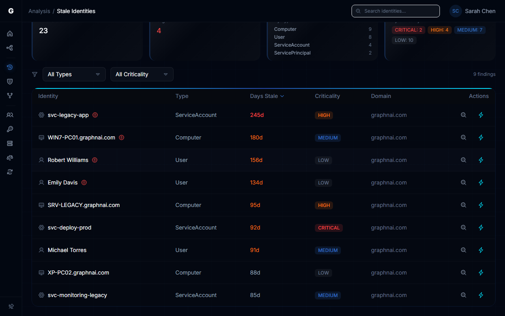Screen dimensions: 505x316
Task: Click the Search identities input field
Action: 395,11
